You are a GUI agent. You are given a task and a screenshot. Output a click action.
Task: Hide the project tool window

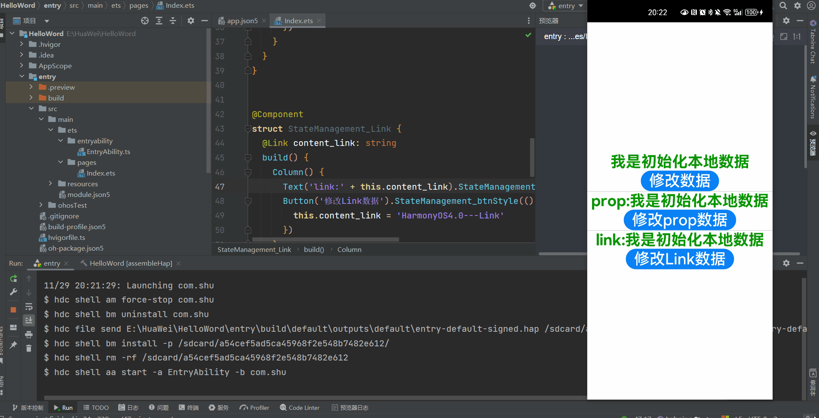[x=205, y=21]
